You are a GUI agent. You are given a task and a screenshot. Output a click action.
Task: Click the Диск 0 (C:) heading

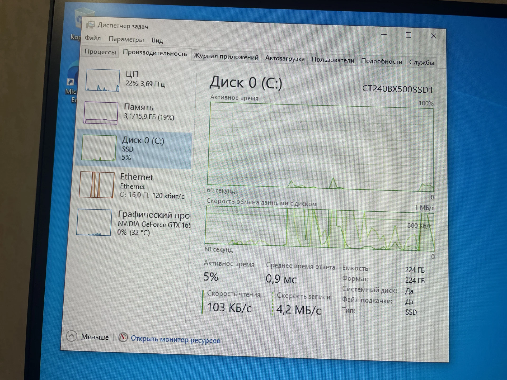pyautogui.click(x=246, y=83)
